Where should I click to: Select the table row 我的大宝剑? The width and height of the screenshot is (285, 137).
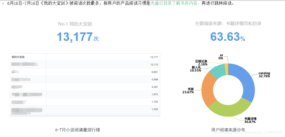point(85,57)
